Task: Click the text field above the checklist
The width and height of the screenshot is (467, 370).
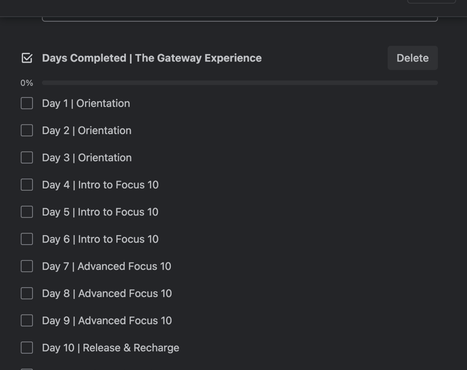Action: [x=240, y=17]
